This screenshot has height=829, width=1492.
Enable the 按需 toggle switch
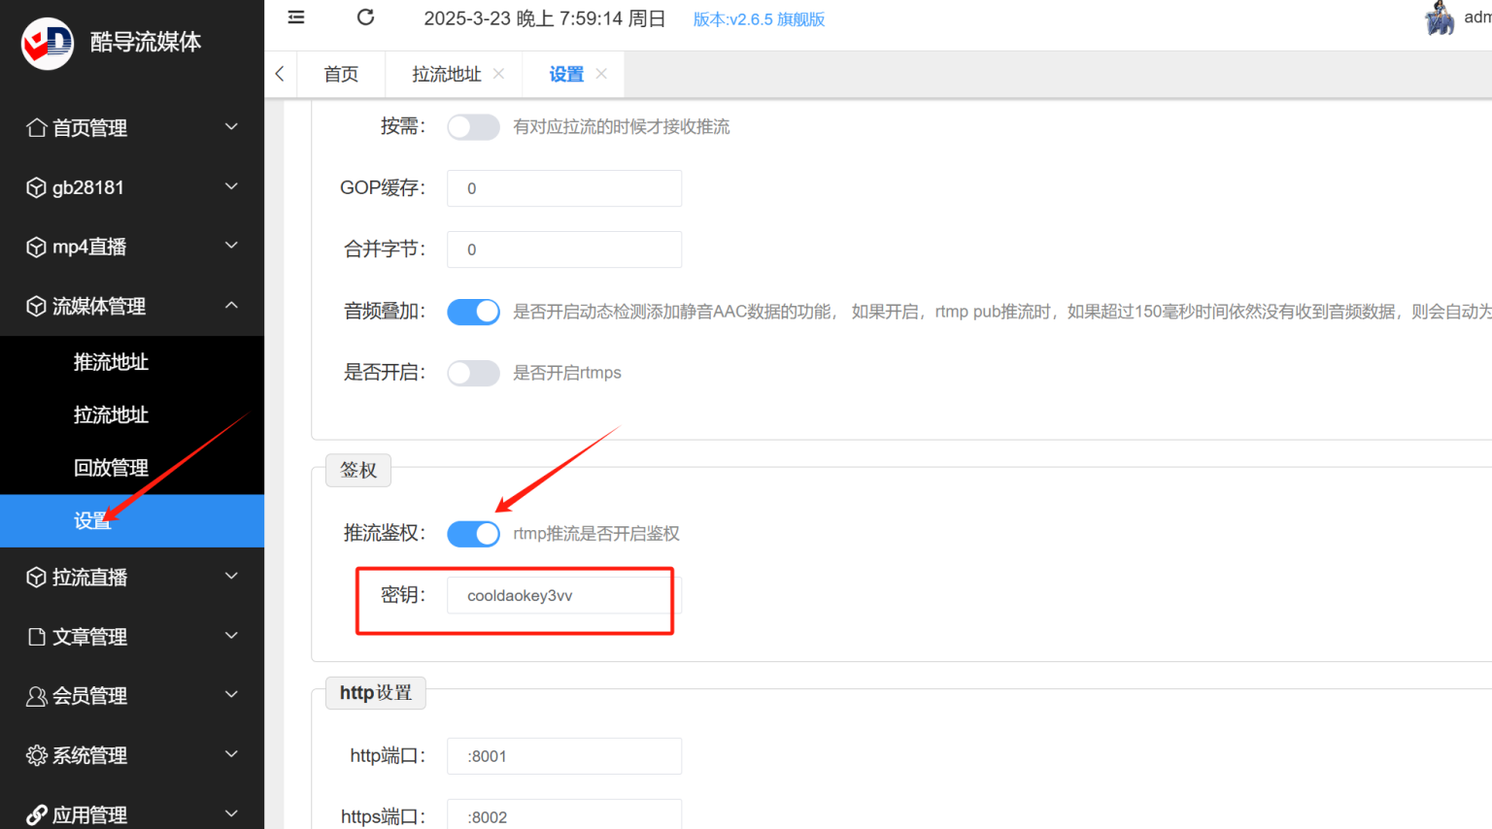tap(473, 127)
